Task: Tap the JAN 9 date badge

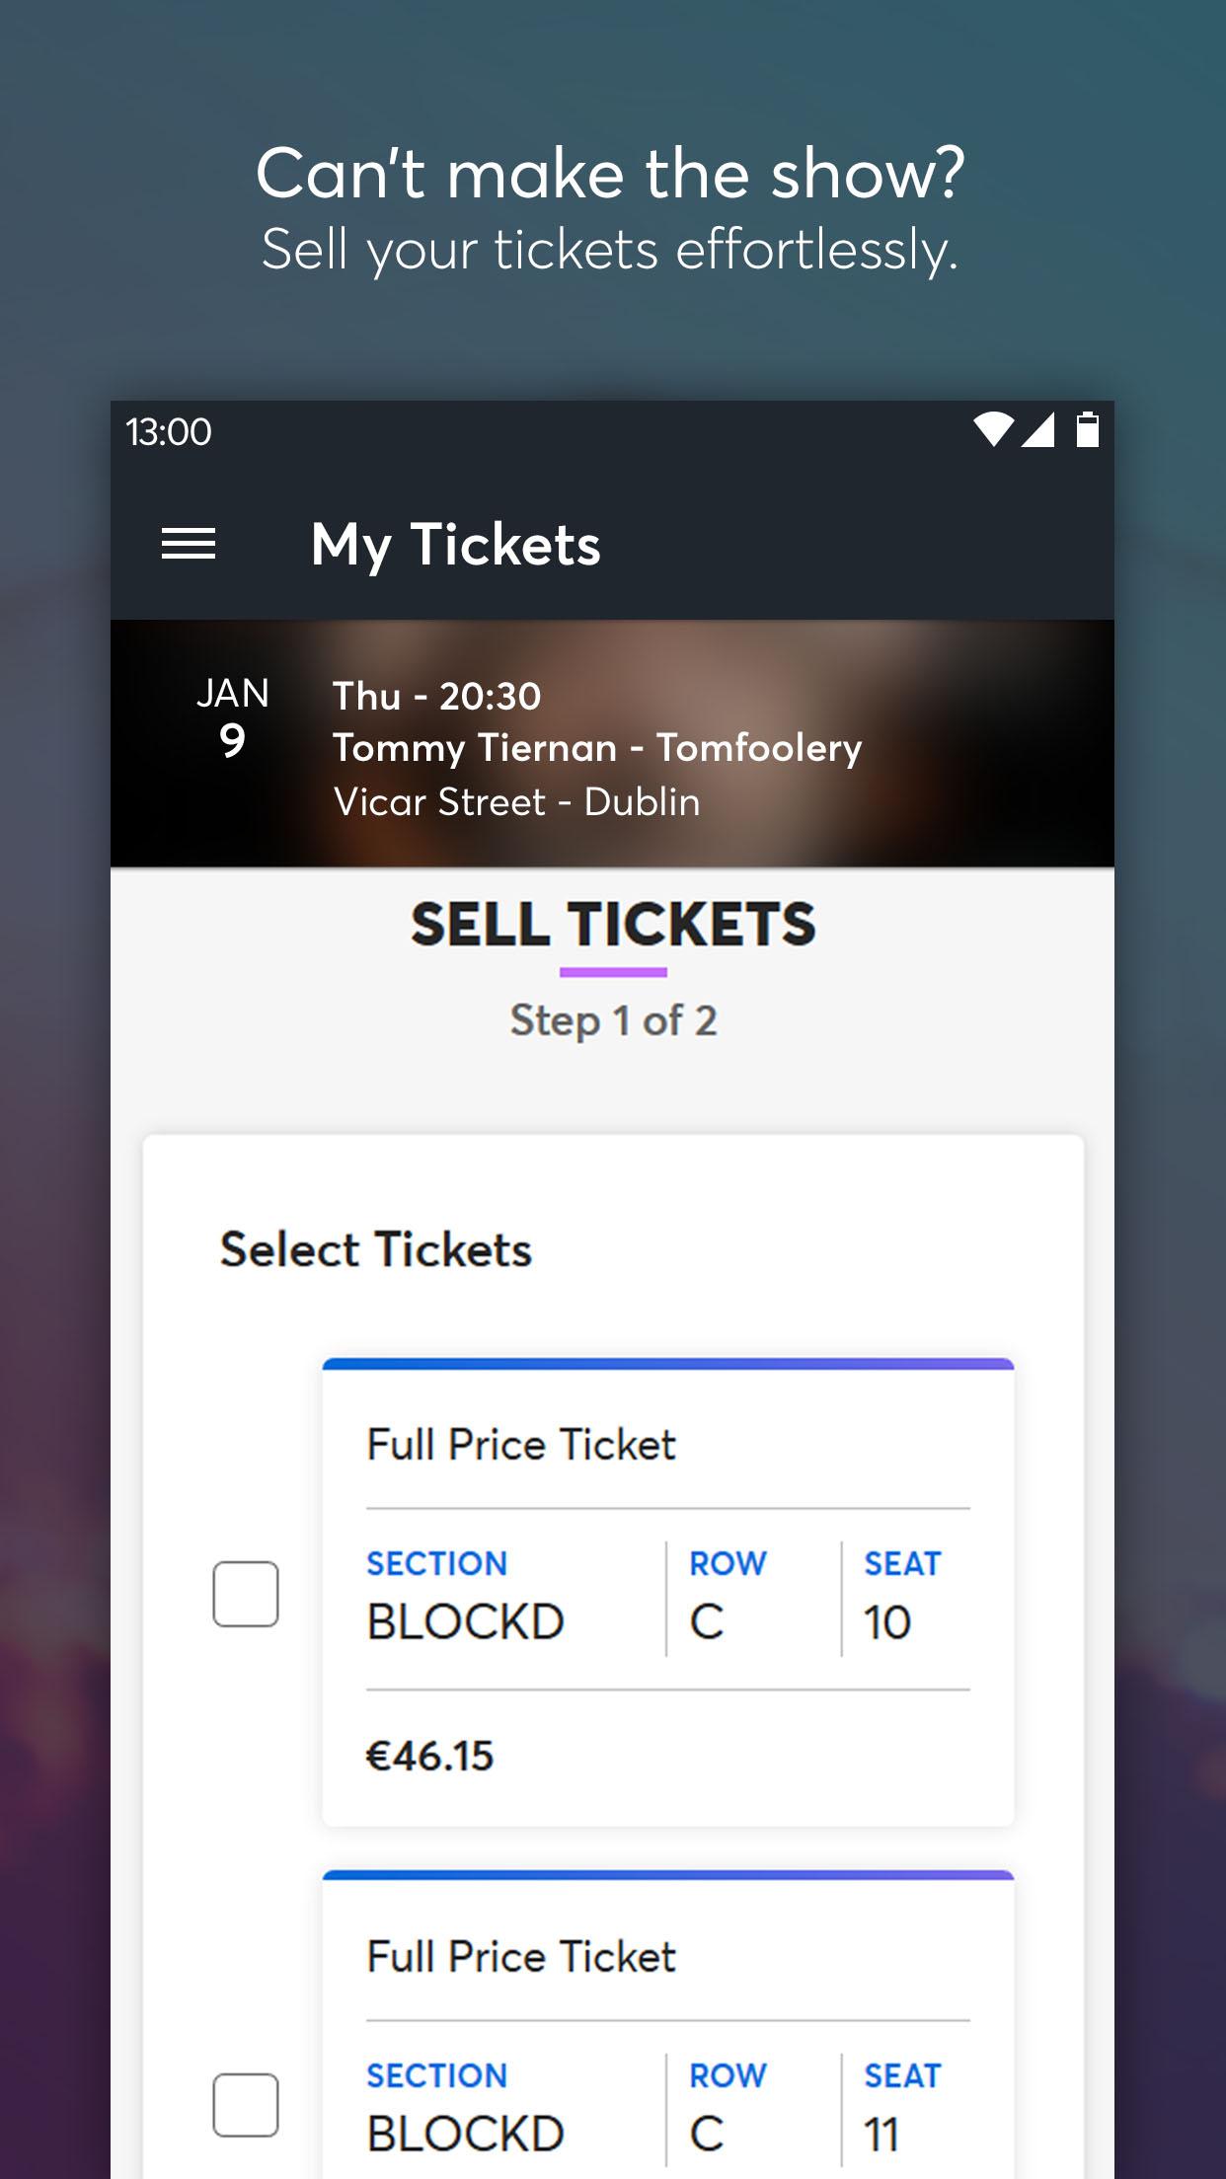Action: click(x=232, y=717)
